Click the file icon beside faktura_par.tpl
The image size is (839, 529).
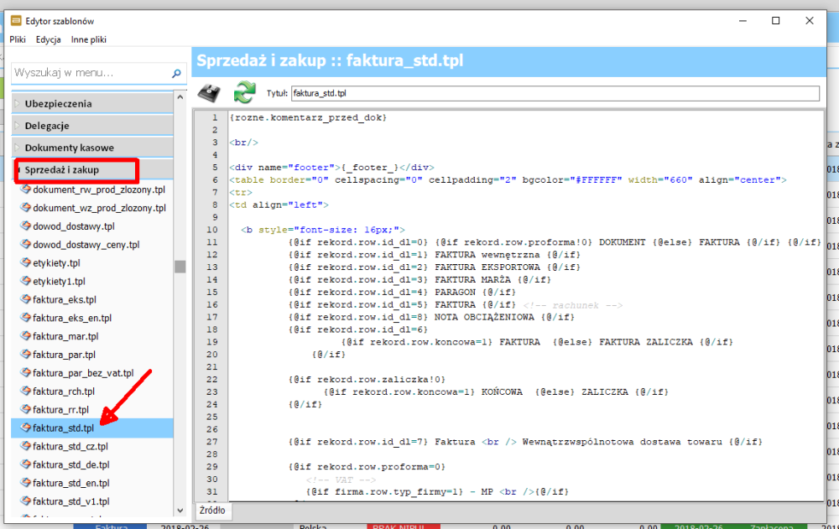click(x=25, y=354)
